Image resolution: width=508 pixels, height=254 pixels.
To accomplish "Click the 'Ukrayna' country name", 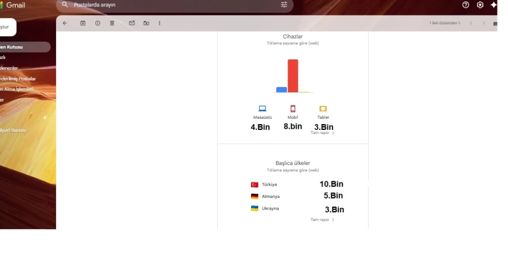I will (270, 208).
